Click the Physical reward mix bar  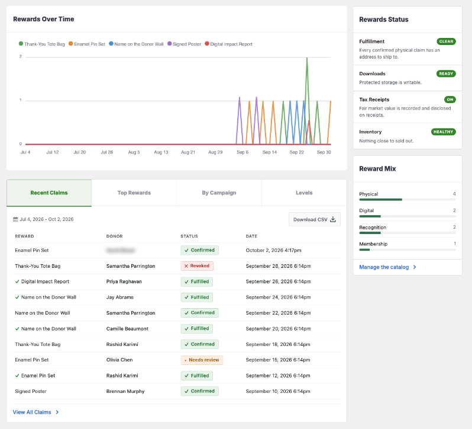(x=408, y=200)
